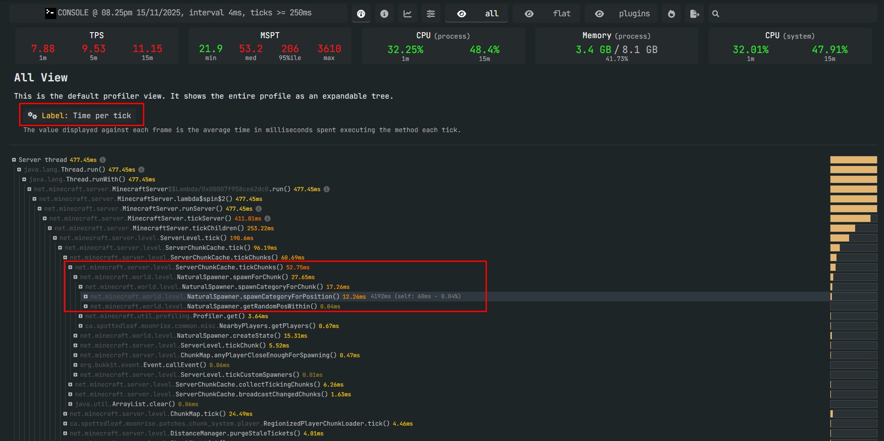The width and height of the screenshot is (884, 441).
Task: Expand NaturalSpawner.createState() node
Action: (75, 336)
